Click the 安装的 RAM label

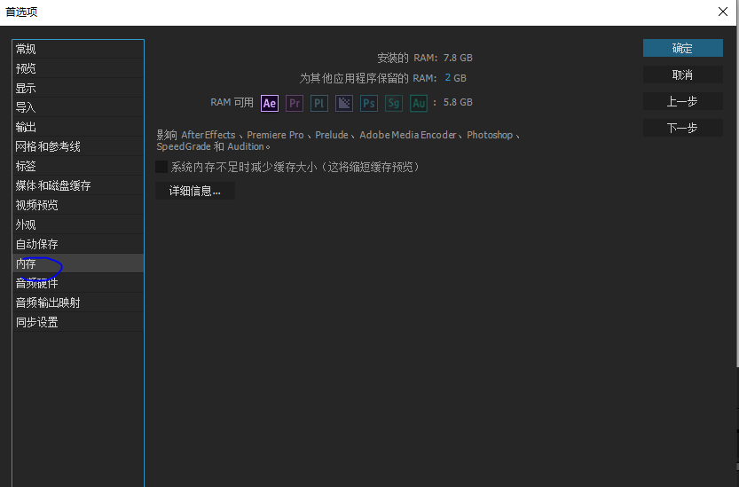407,58
